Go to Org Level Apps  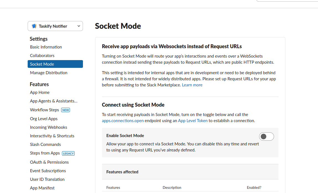44,119
